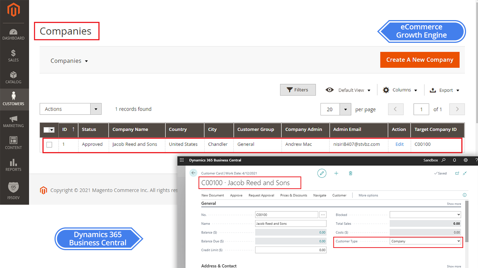Open notifications bell in Business Central
The width and height of the screenshot is (478, 268).
click(454, 160)
